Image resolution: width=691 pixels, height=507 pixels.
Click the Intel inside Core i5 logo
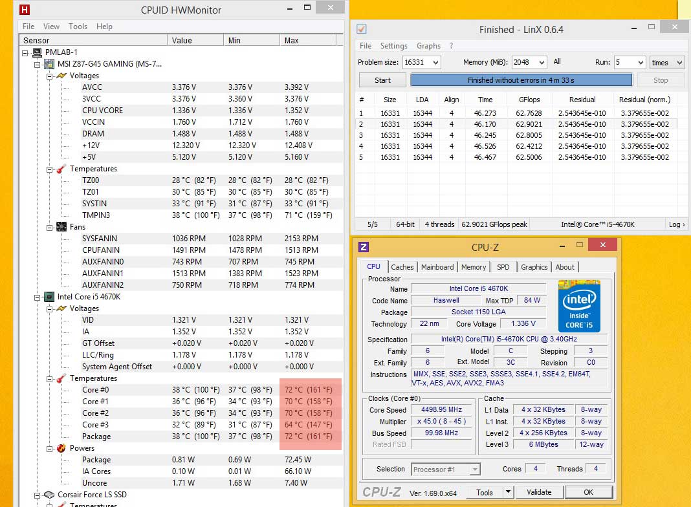coord(579,305)
